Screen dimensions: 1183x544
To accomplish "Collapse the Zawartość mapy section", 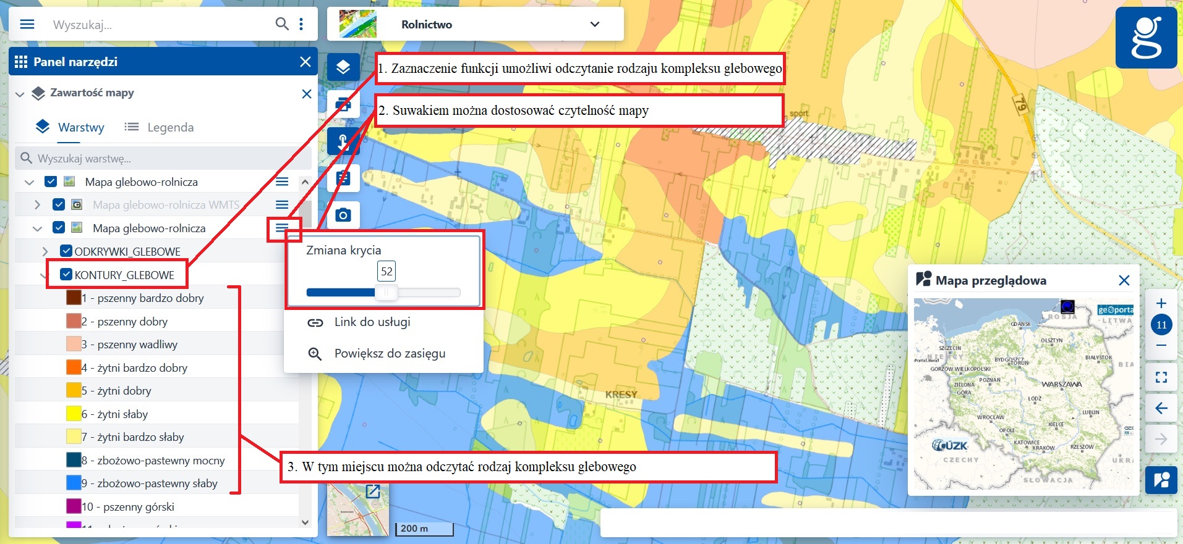I will coord(20,94).
